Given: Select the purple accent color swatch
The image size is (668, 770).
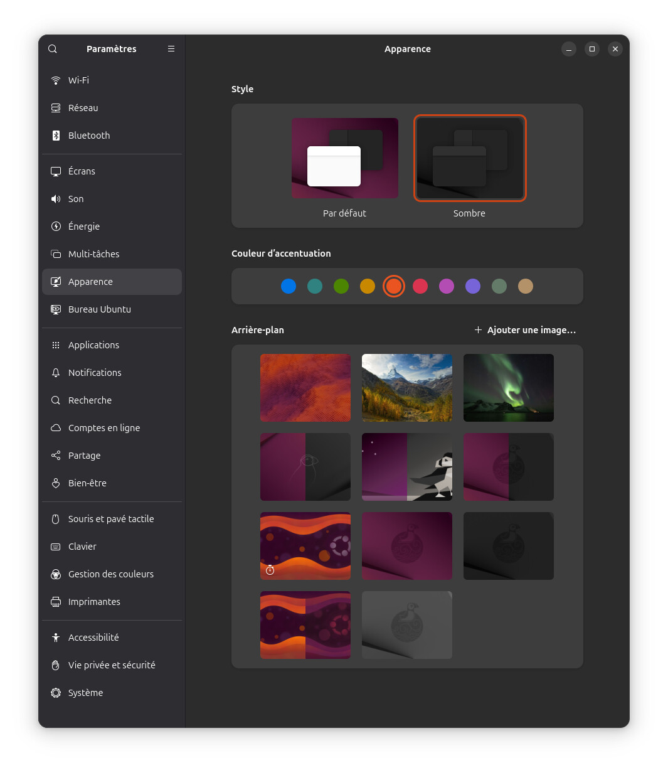Looking at the screenshot, I should pyautogui.click(x=473, y=286).
